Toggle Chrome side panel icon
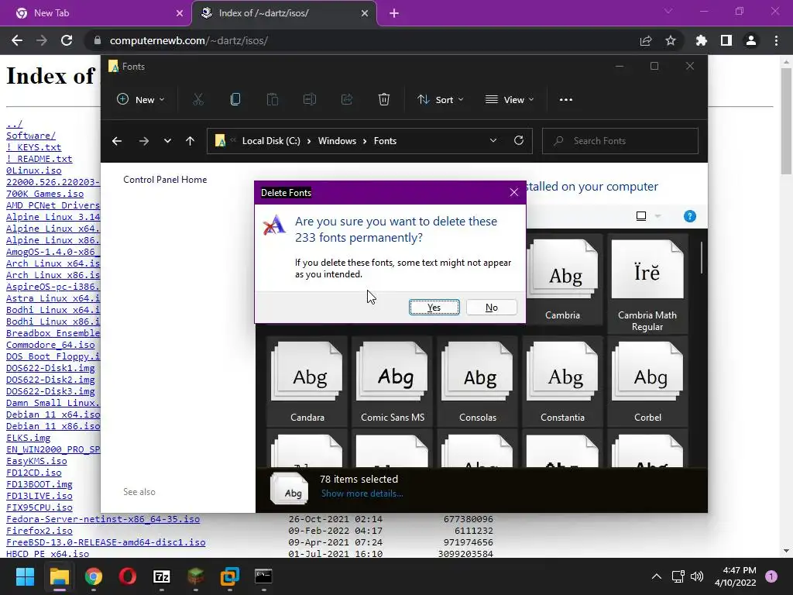The width and height of the screenshot is (793, 595). (726, 40)
